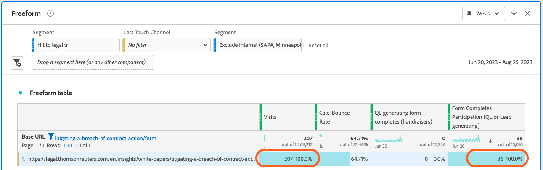Click the teal dot beside Freeform table
The image size is (543, 170).
point(20,93)
